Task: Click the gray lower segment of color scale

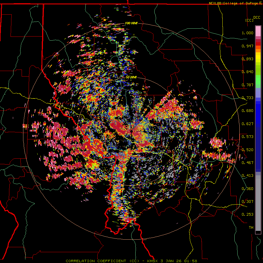Action: [x=258, y=203]
